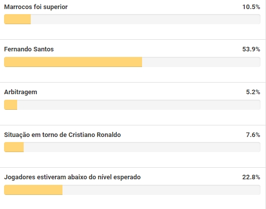The width and height of the screenshot is (266, 209).
Task: Click the 7.6% percentage value
Action: [253, 135]
